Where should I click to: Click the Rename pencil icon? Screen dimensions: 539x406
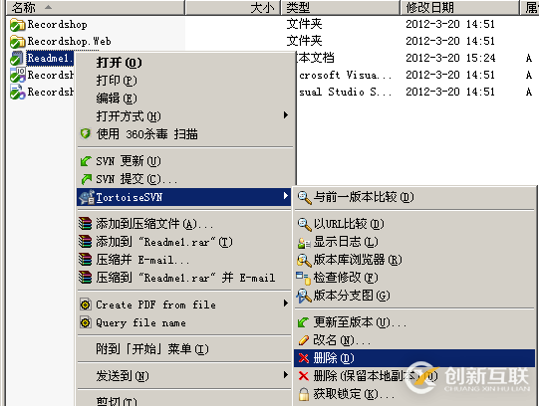pyautogui.click(x=304, y=340)
